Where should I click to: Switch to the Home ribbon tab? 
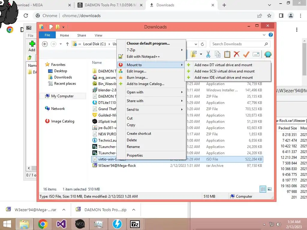[64, 35]
